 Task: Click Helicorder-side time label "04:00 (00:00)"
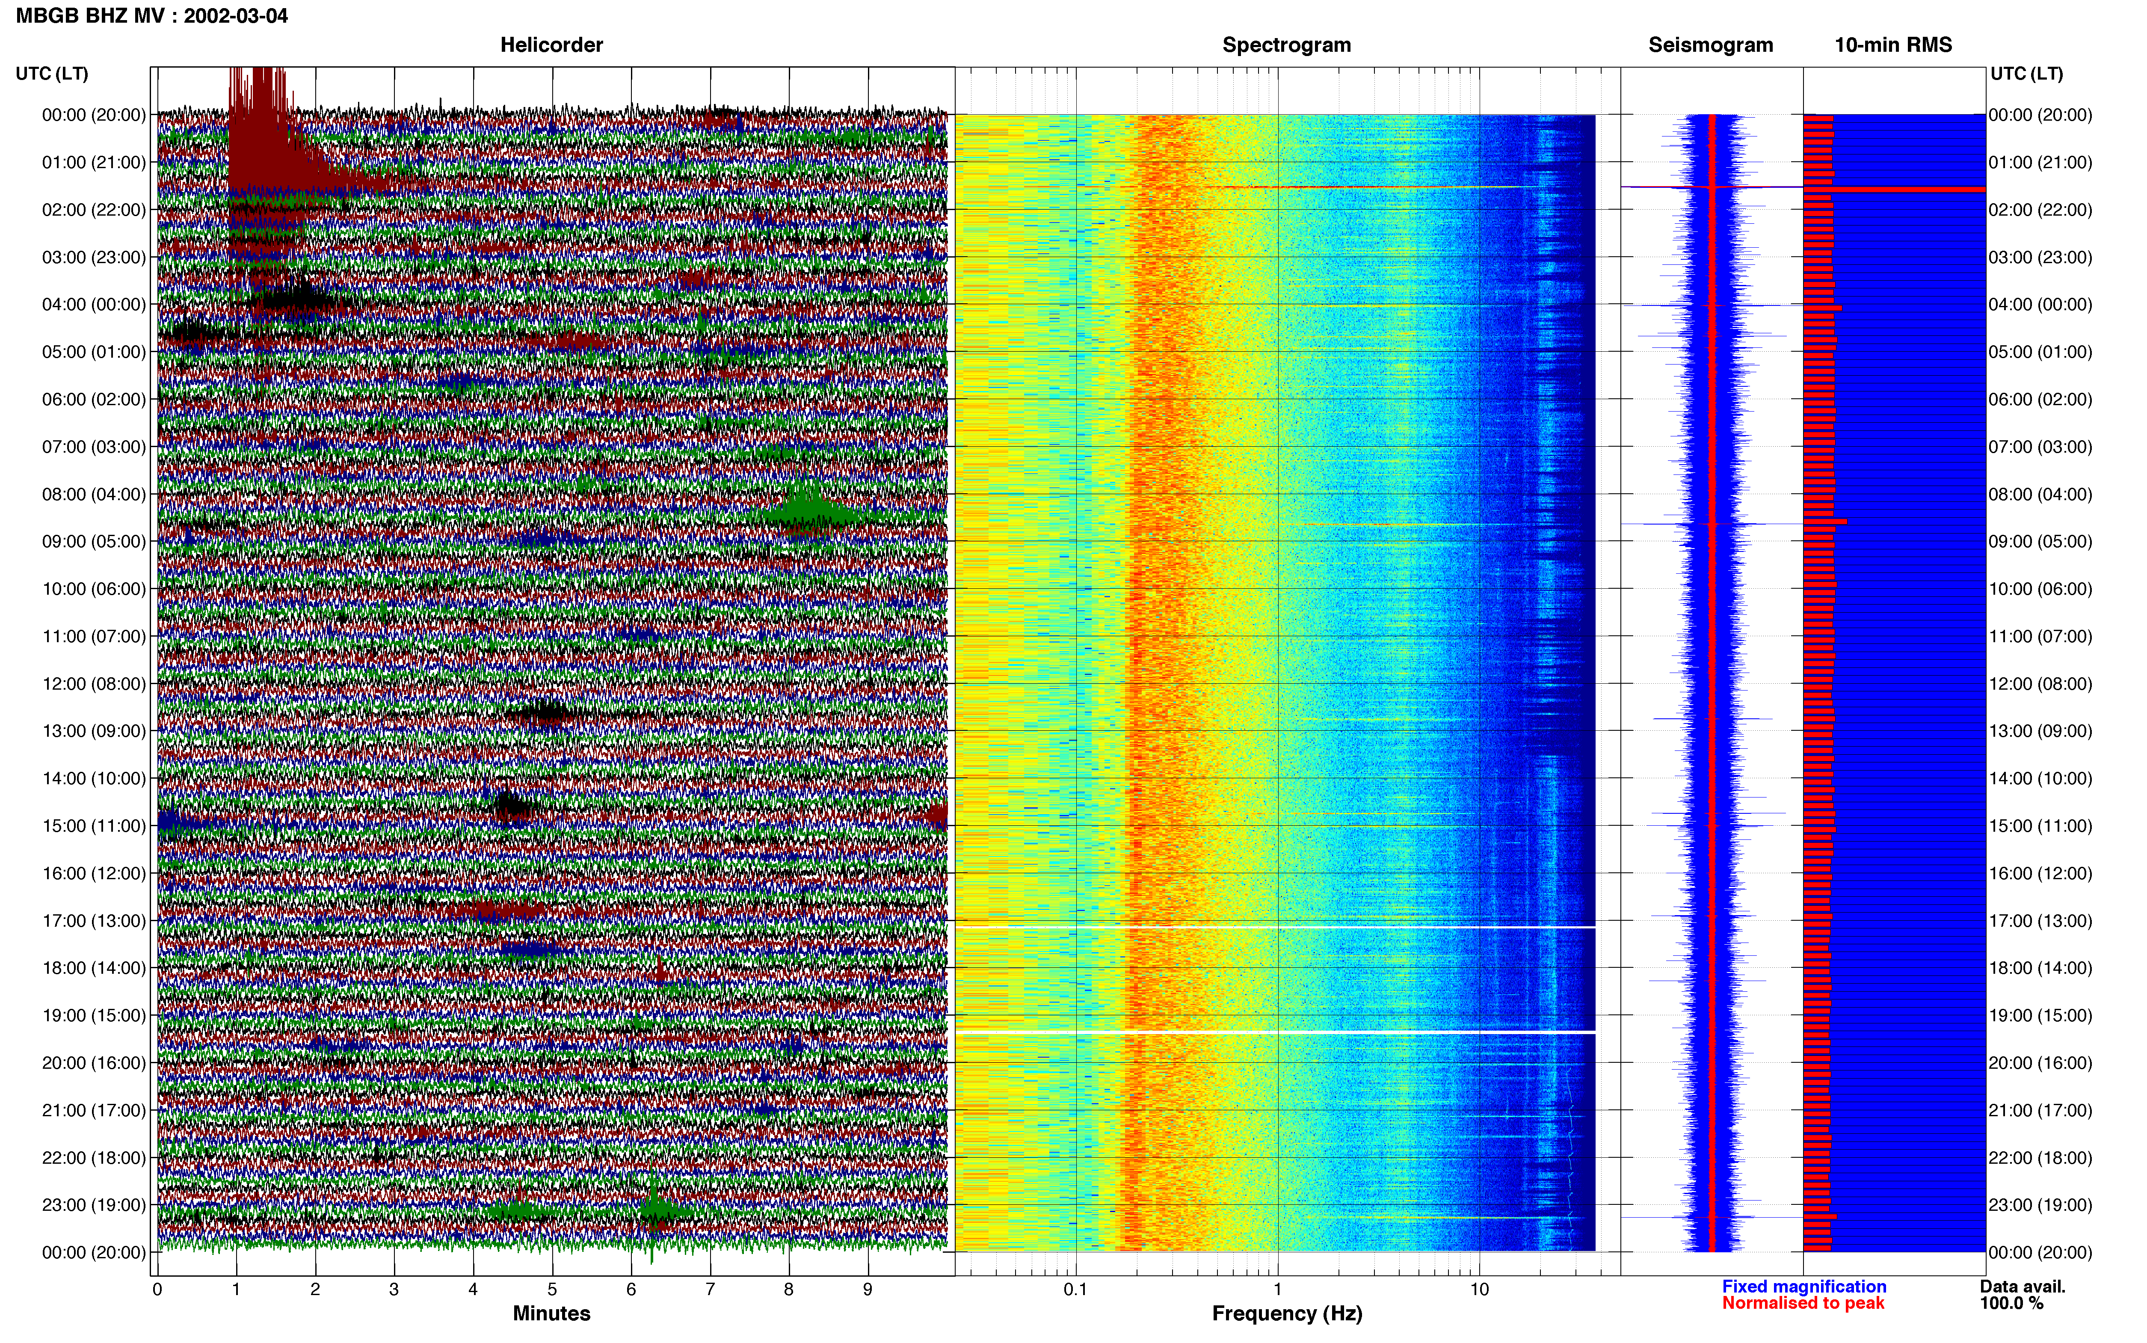94,305
